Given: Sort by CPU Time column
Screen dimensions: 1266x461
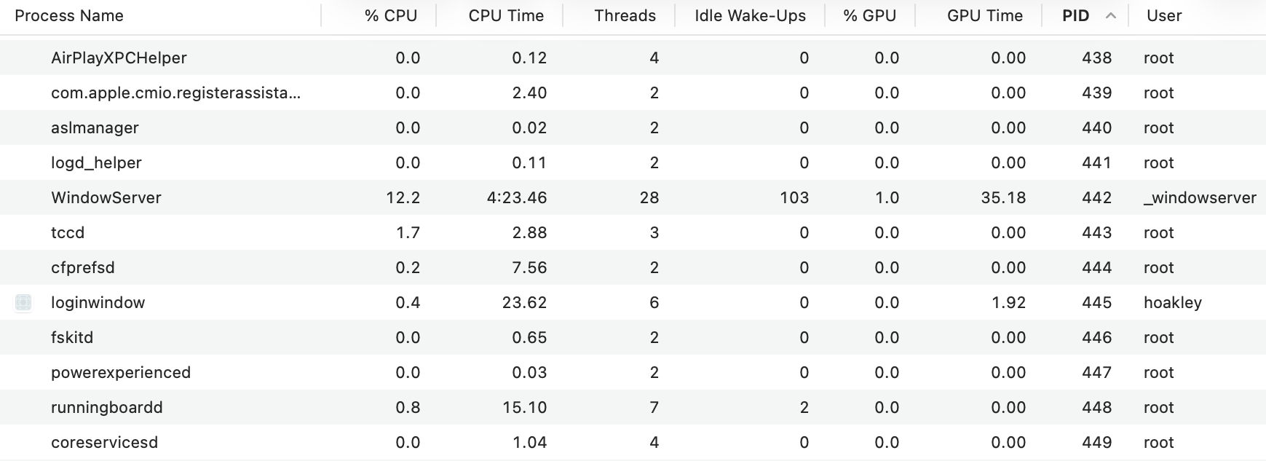Looking at the screenshot, I should click(x=506, y=16).
